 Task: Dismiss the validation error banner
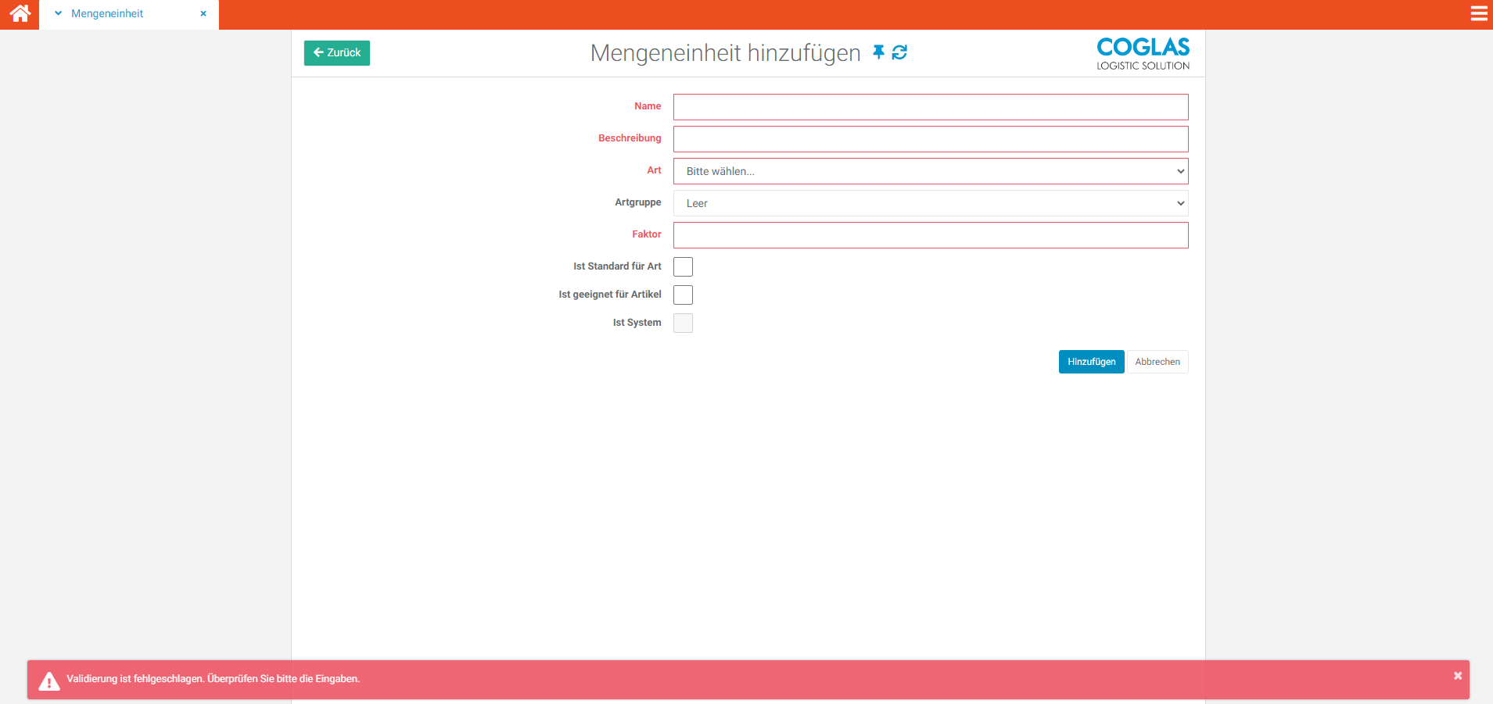(1457, 676)
